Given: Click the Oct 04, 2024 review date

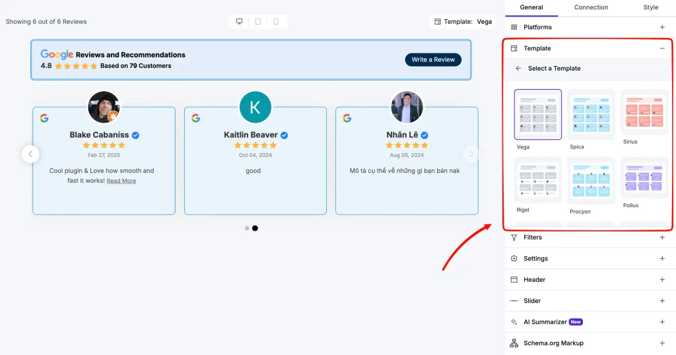Looking at the screenshot, I should click(255, 155).
